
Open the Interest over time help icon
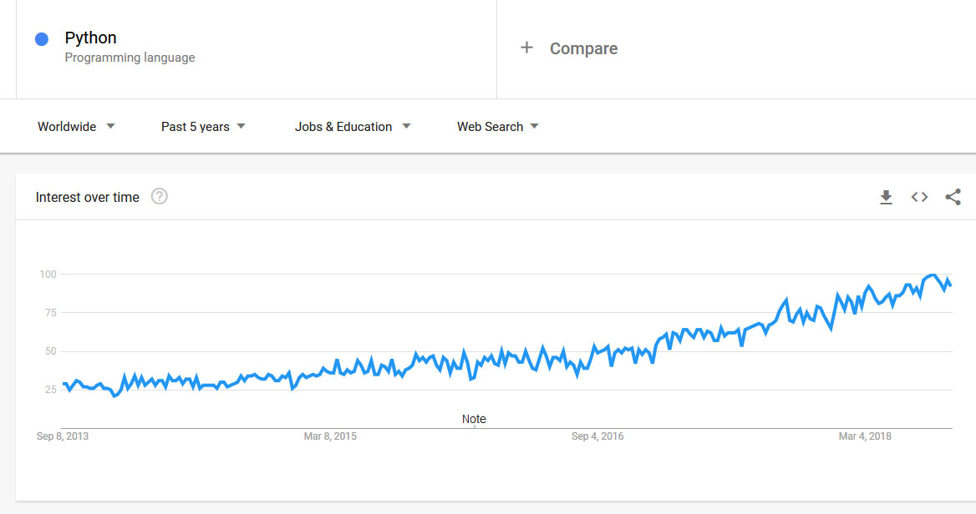pyautogui.click(x=160, y=197)
